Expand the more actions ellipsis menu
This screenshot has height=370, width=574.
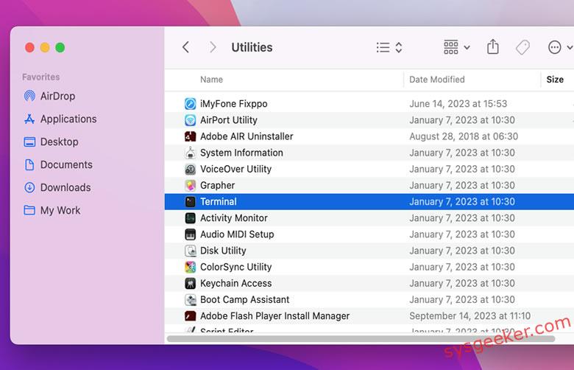coord(560,47)
